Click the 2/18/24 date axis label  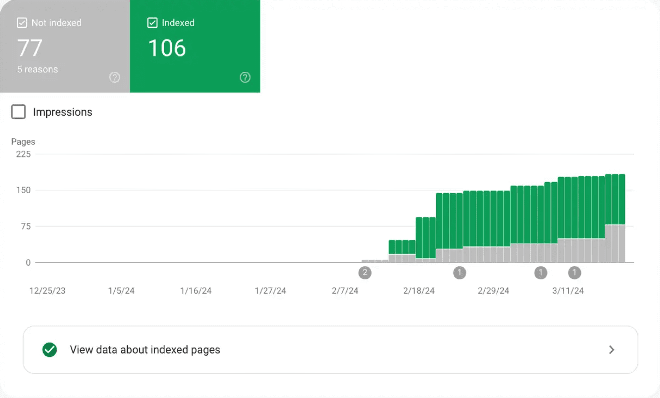pos(419,291)
